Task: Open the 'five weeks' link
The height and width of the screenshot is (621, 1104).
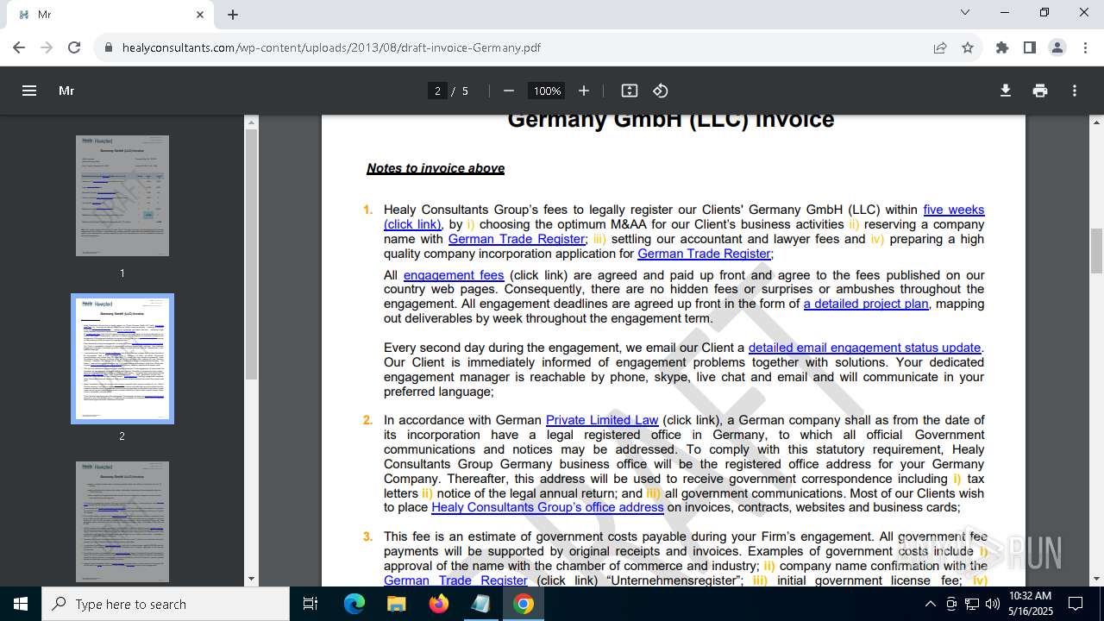Action: pos(953,210)
